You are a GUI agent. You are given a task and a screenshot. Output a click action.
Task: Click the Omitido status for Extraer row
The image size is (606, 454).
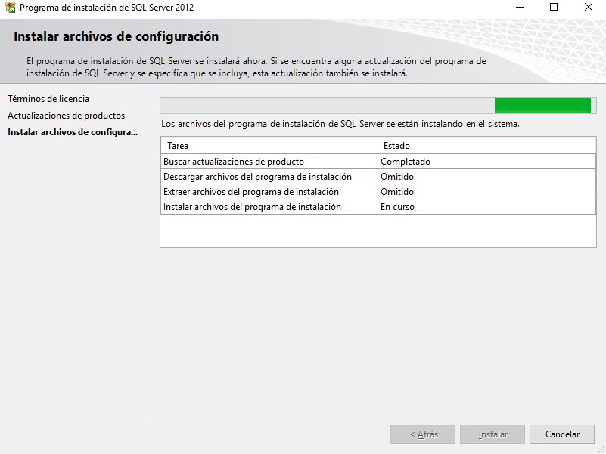click(x=487, y=191)
